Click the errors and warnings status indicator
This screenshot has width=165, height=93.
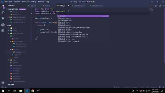[x=4, y=87]
